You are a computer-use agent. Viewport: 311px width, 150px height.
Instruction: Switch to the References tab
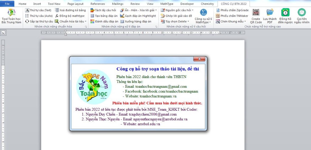pos(98,4)
